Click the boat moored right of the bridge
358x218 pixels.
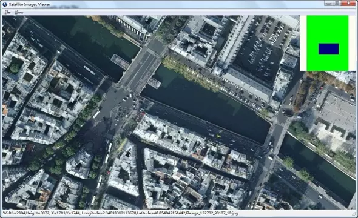(154, 83)
